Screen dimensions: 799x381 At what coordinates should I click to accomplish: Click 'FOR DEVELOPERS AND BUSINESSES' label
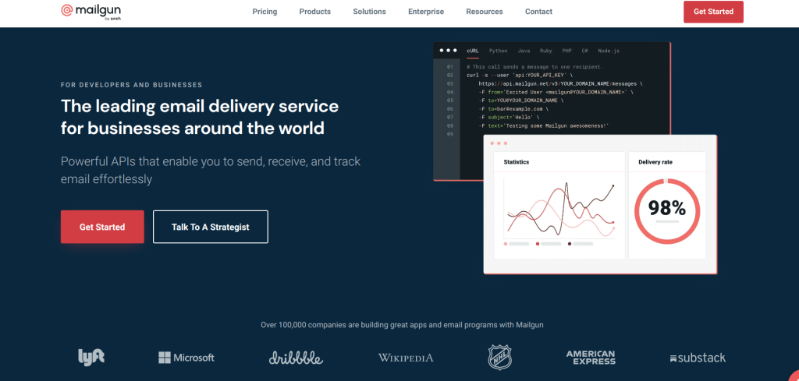[131, 85]
